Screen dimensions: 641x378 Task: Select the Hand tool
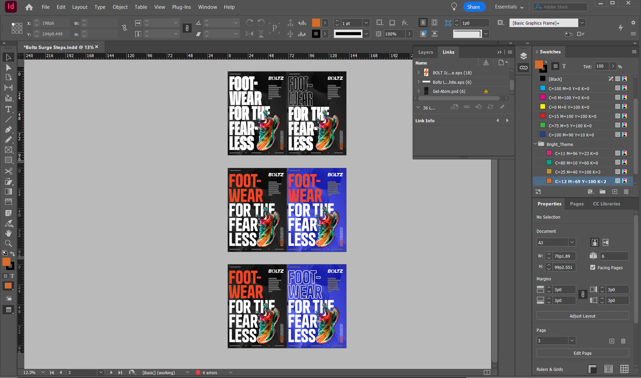point(8,233)
